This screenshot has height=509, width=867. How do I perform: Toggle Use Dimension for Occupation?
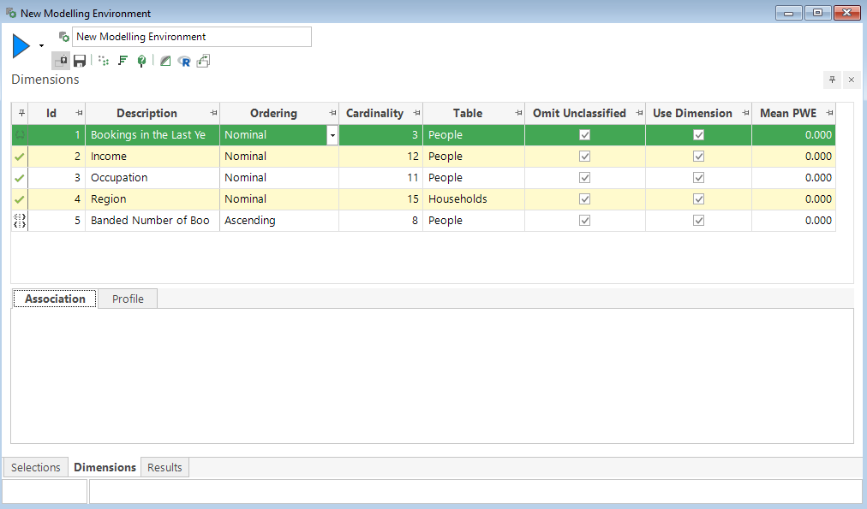point(699,178)
